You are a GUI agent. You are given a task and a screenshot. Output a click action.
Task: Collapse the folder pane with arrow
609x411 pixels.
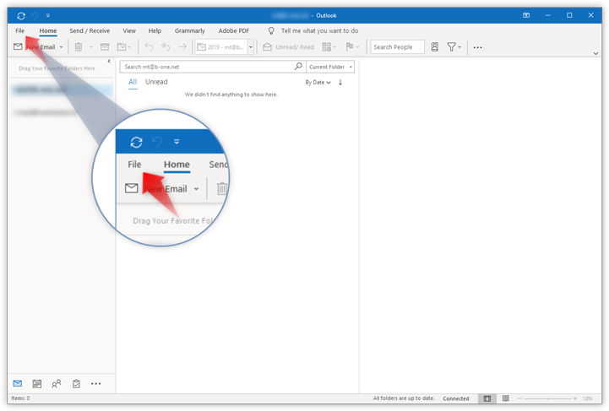[x=109, y=61]
